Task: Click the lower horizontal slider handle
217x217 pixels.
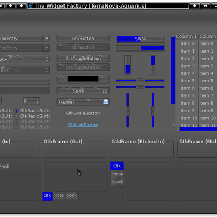Action: [141, 87]
